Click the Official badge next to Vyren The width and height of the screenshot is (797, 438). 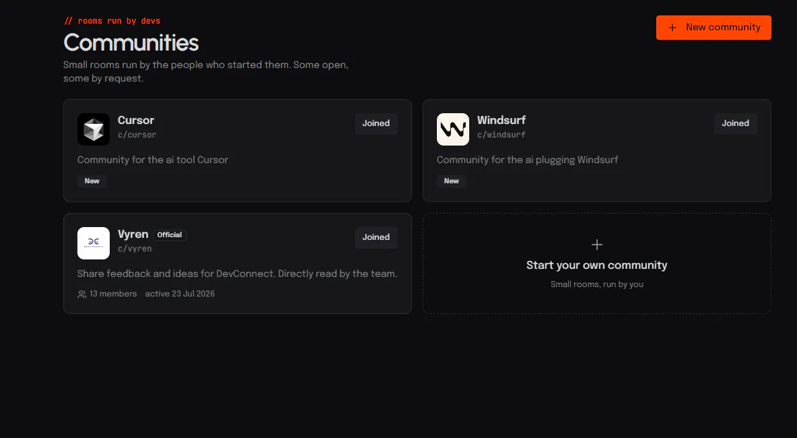pos(169,235)
